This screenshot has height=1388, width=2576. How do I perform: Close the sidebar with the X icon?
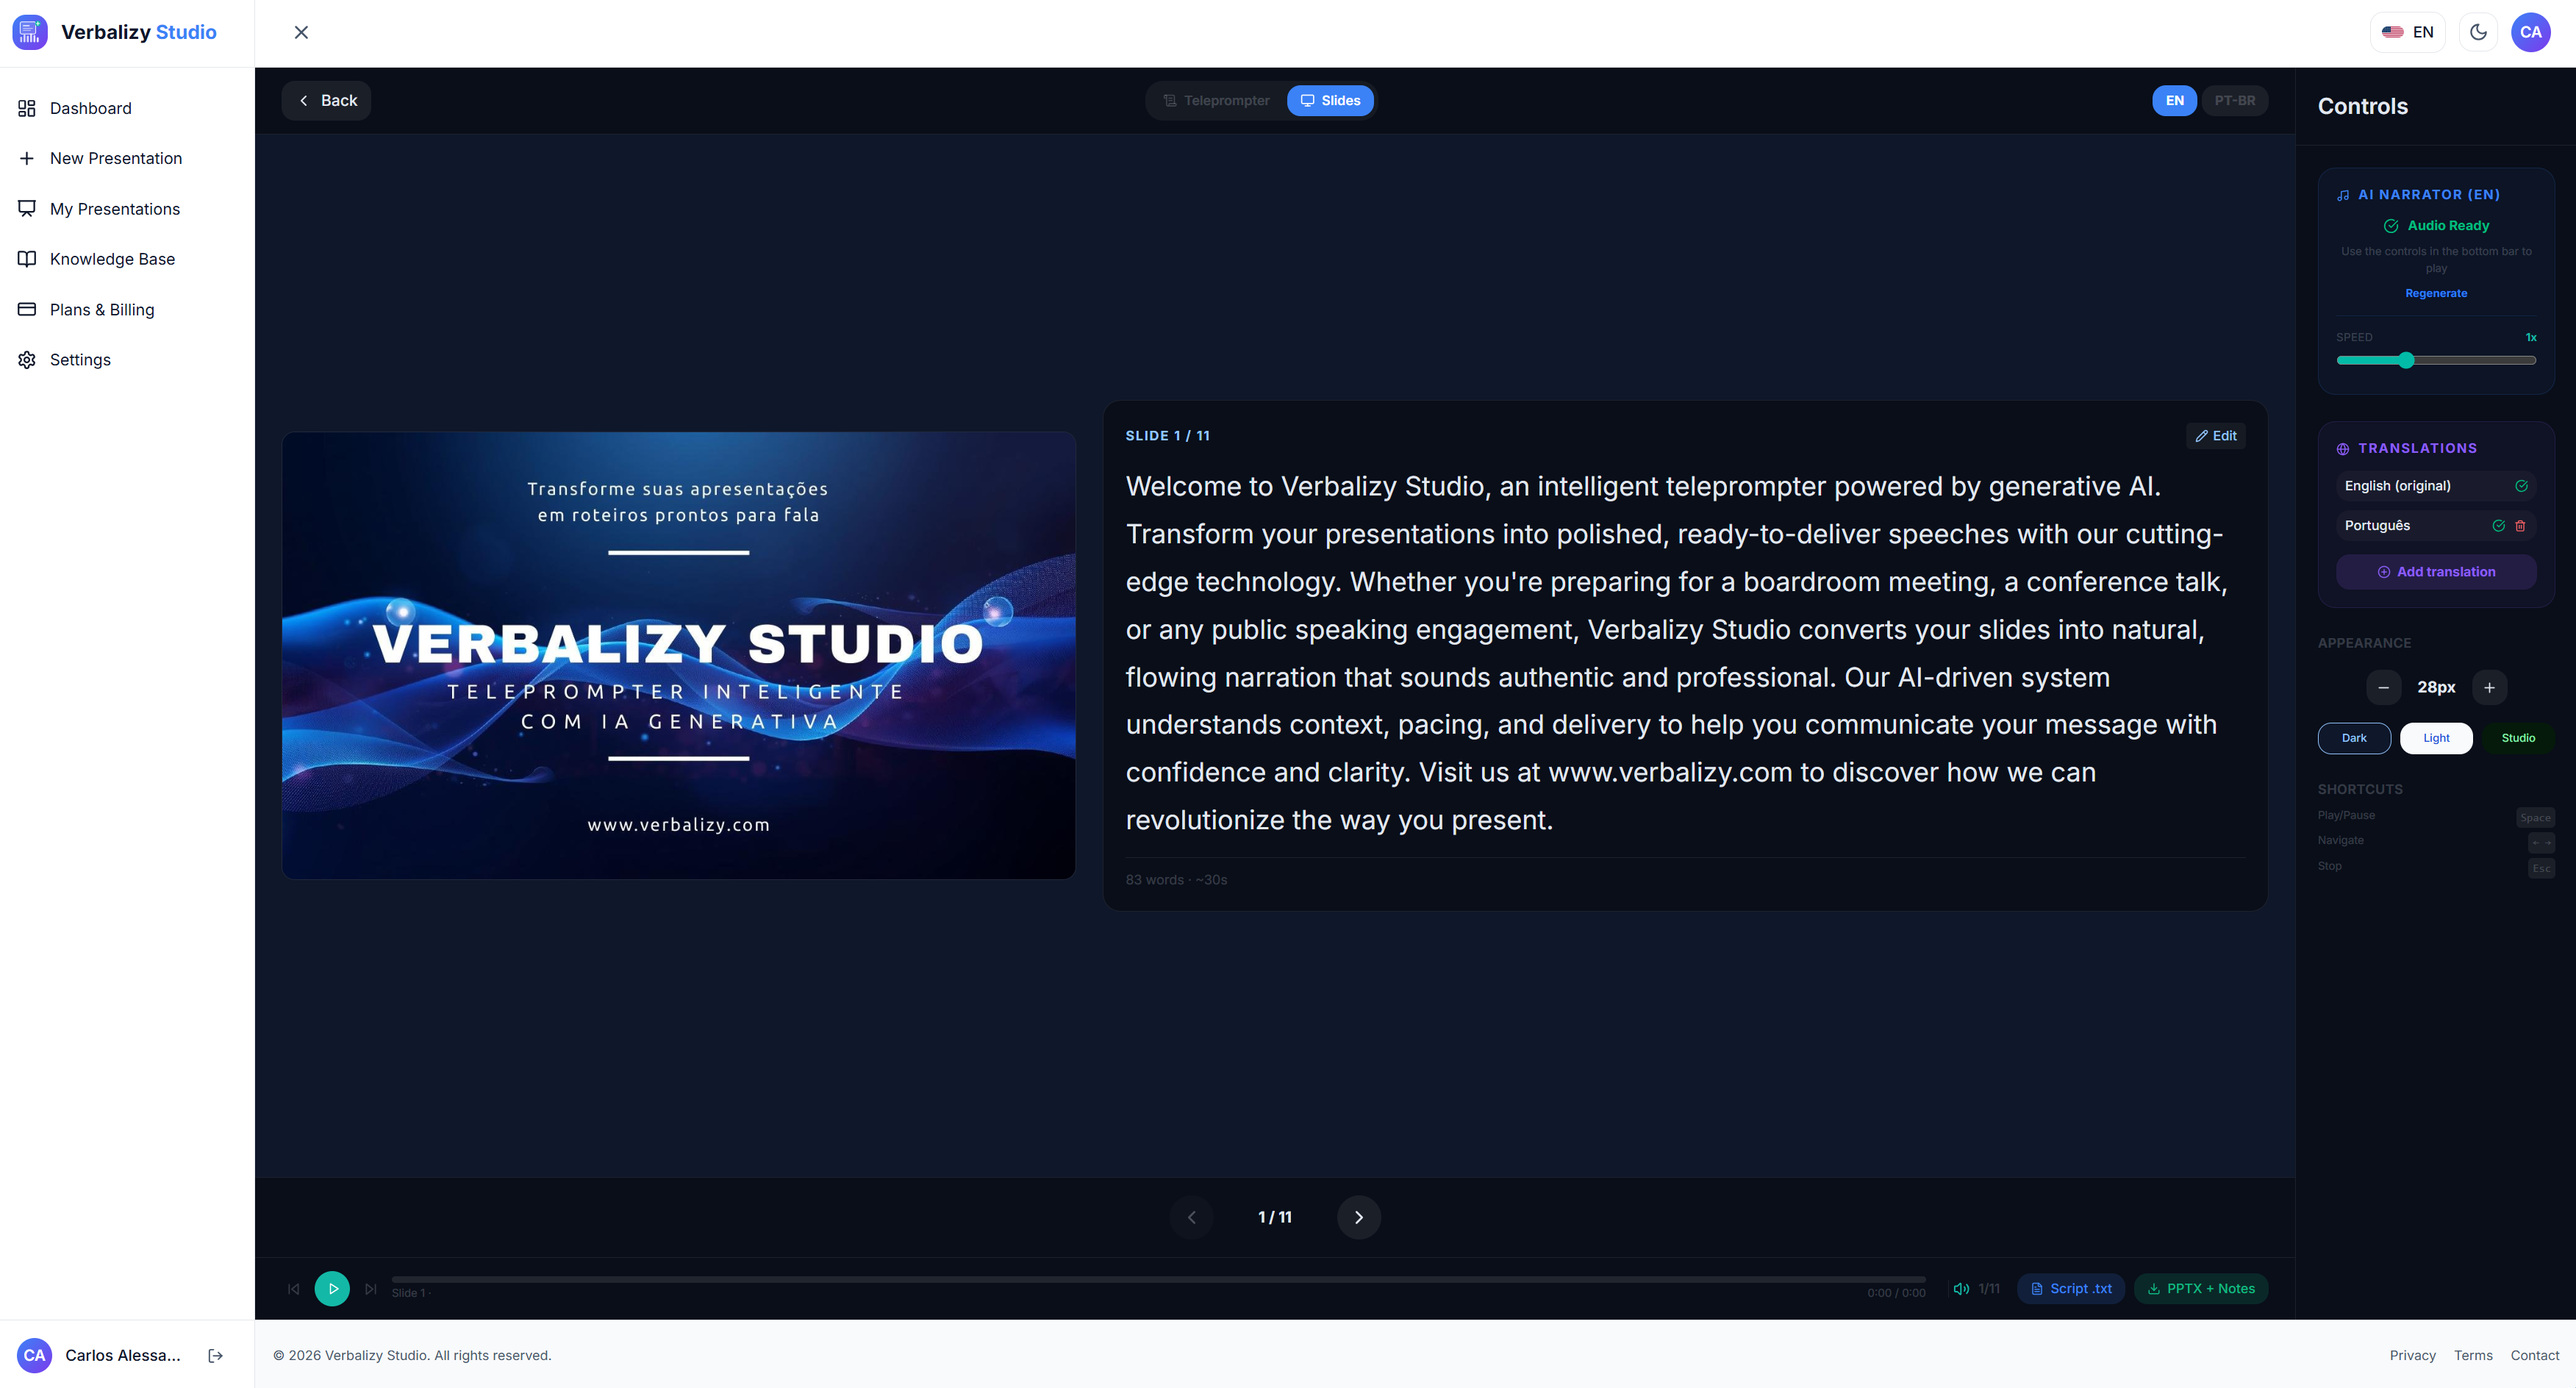point(301,32)
